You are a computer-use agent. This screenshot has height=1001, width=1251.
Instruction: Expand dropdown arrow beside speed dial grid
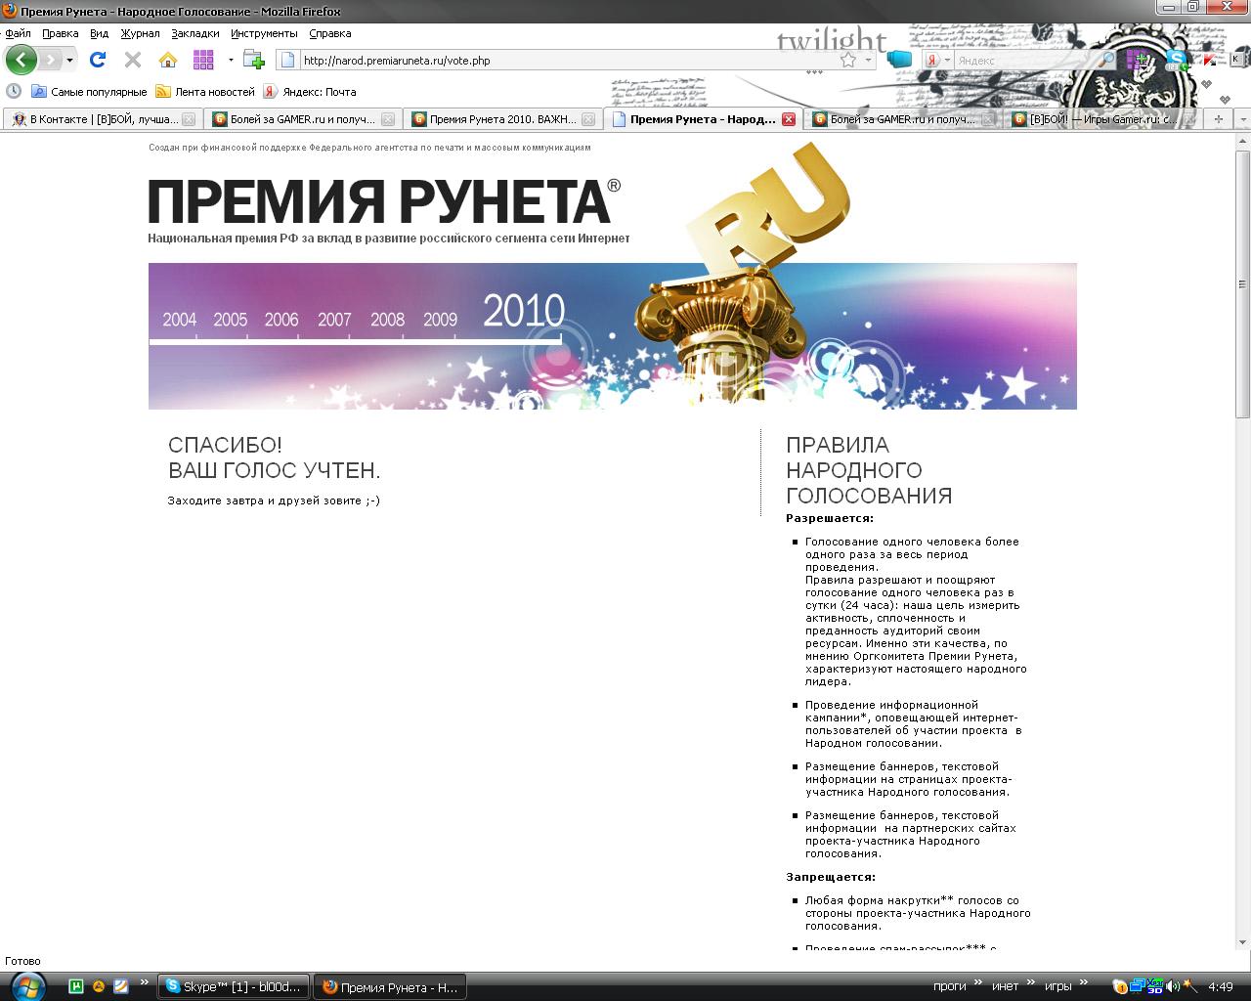click(231, 60)
